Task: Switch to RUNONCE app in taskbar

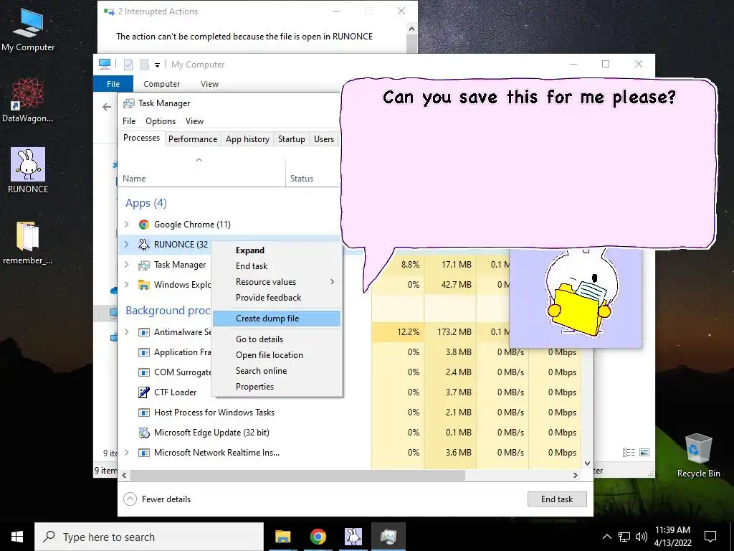Action: [x=353, y=537]
